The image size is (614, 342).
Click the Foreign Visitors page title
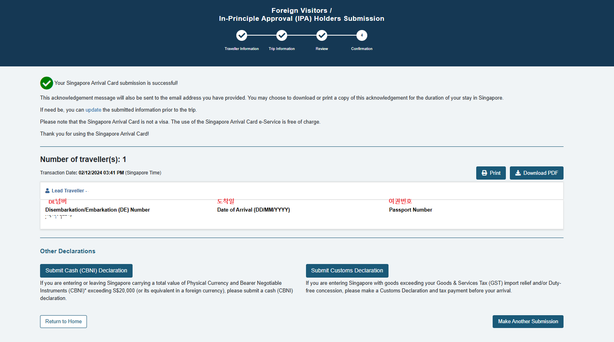click(302, 15)
